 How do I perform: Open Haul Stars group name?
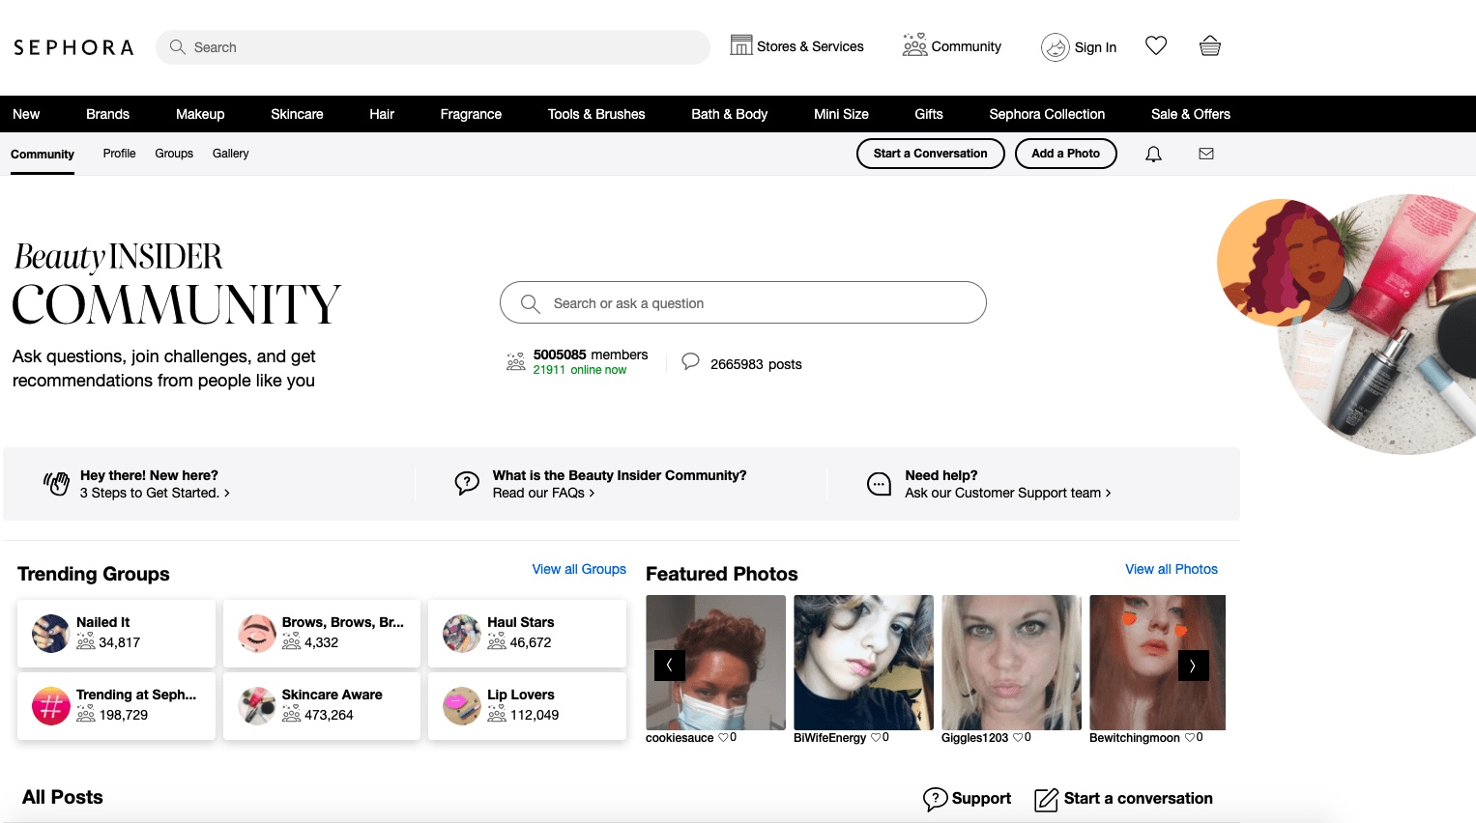521,622
